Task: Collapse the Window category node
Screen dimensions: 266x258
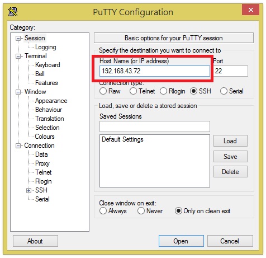Action: tap(18, 92)
